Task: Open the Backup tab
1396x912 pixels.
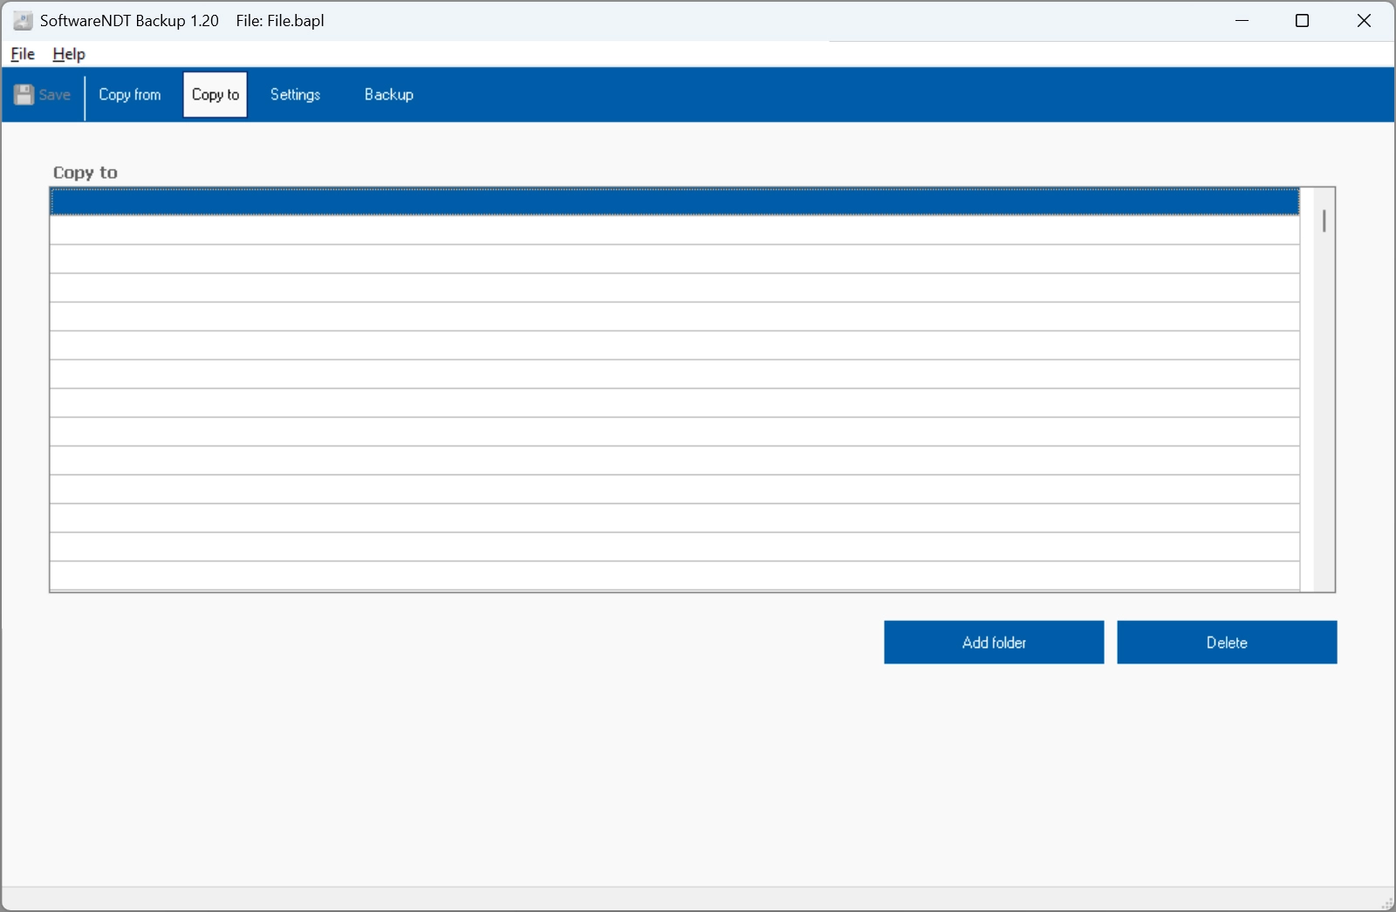Action: (x=388, y=95)
